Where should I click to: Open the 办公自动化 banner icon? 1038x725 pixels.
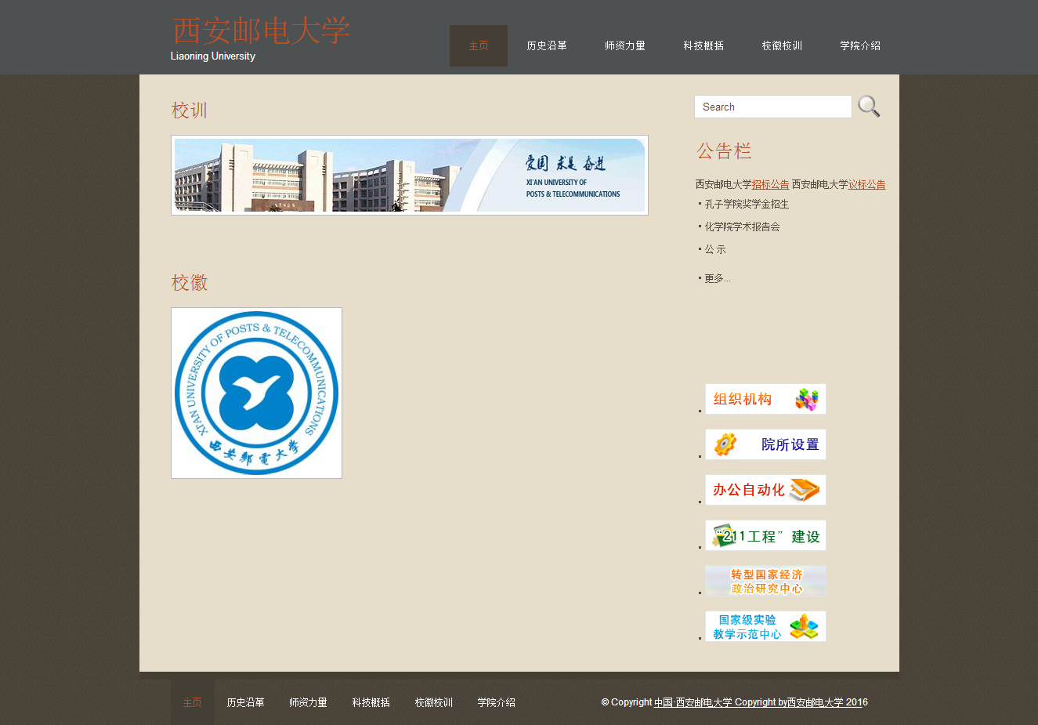point(765,490)
